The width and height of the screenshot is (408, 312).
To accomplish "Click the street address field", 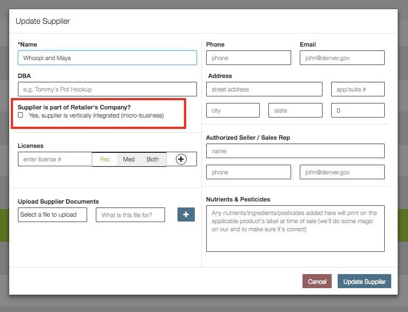I will 264,89.
